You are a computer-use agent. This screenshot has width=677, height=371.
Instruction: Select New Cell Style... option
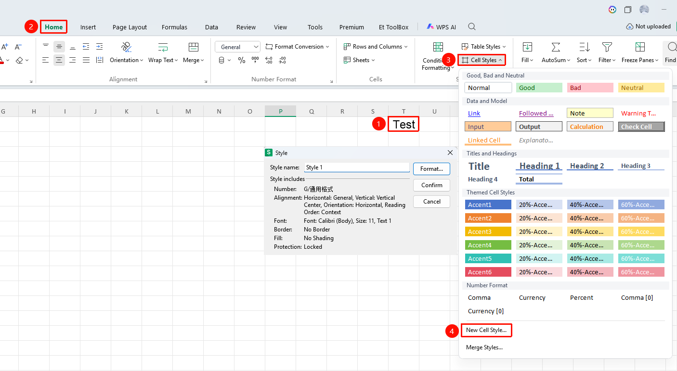coord(486,330)
